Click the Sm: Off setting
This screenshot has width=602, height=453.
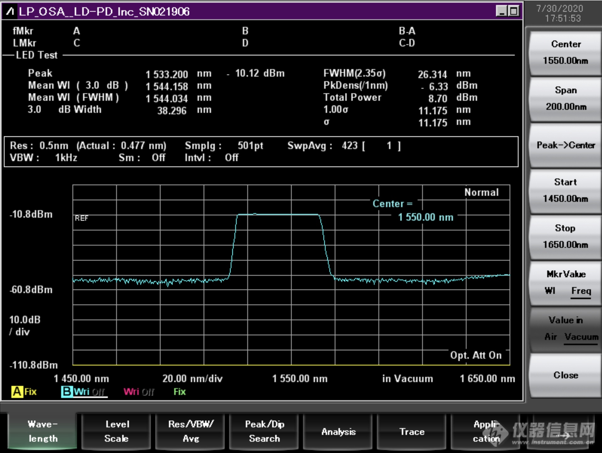pos(142,157)
